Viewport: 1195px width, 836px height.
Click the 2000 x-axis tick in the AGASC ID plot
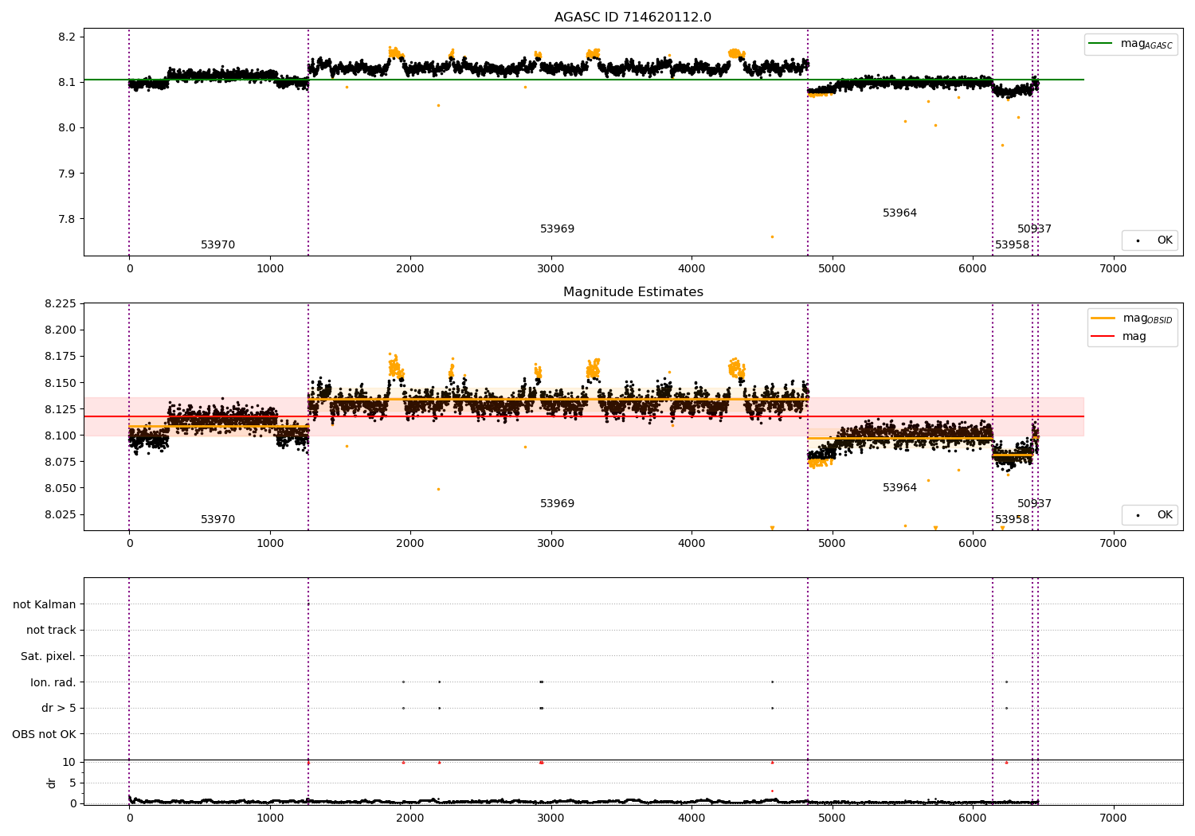point(410,268)
